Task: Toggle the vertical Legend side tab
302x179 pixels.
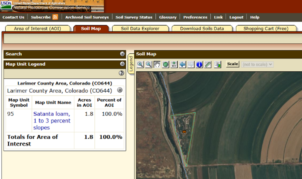Action: [131, 64]
